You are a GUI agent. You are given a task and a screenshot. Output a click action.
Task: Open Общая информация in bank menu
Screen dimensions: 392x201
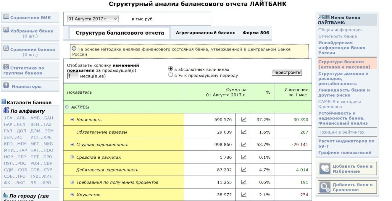click(340, 30)
